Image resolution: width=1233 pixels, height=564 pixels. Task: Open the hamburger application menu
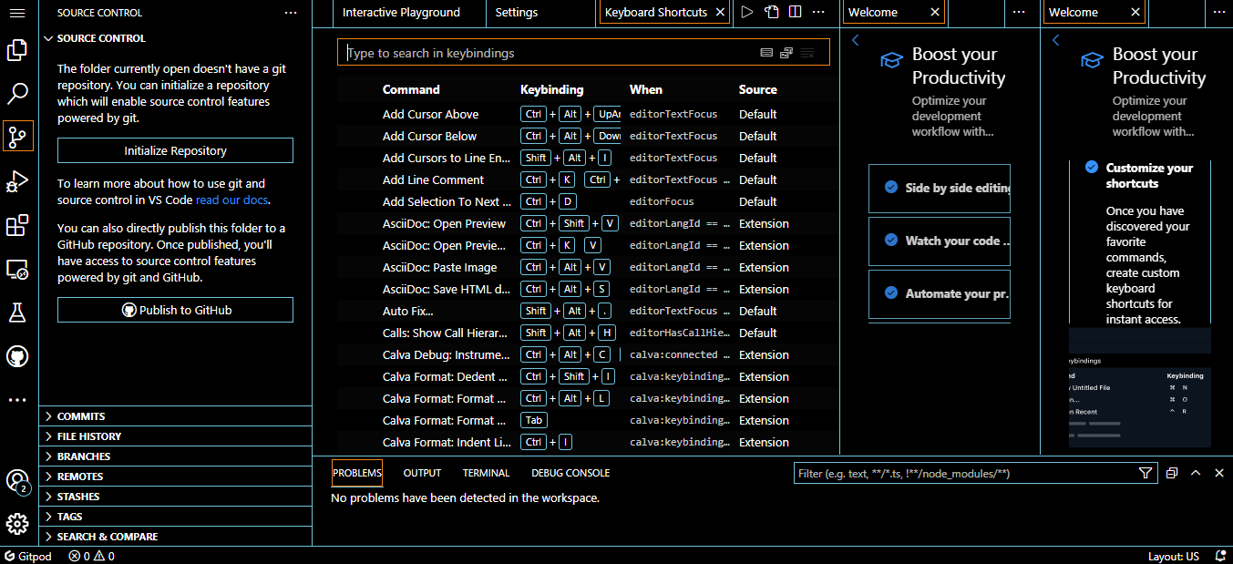17,13
